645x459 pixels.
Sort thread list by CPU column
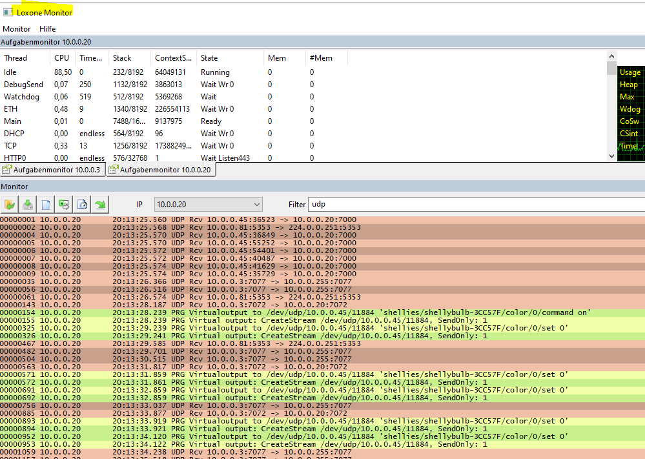pos(61,58)
